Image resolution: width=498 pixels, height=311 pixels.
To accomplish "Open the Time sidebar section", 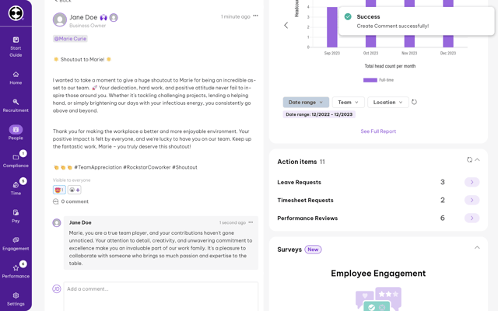I will coord(16,188).
